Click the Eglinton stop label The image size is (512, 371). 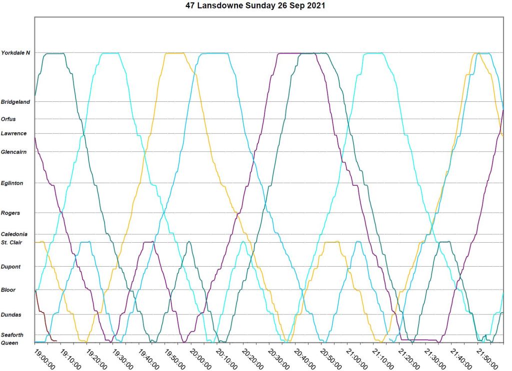(x=12, y=183)
